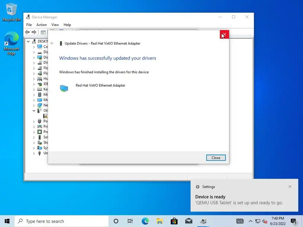Viewport: 303px width, 227px height.
Task: Click the Back arrow toolbar icon
Action: [x=28, y=32]
